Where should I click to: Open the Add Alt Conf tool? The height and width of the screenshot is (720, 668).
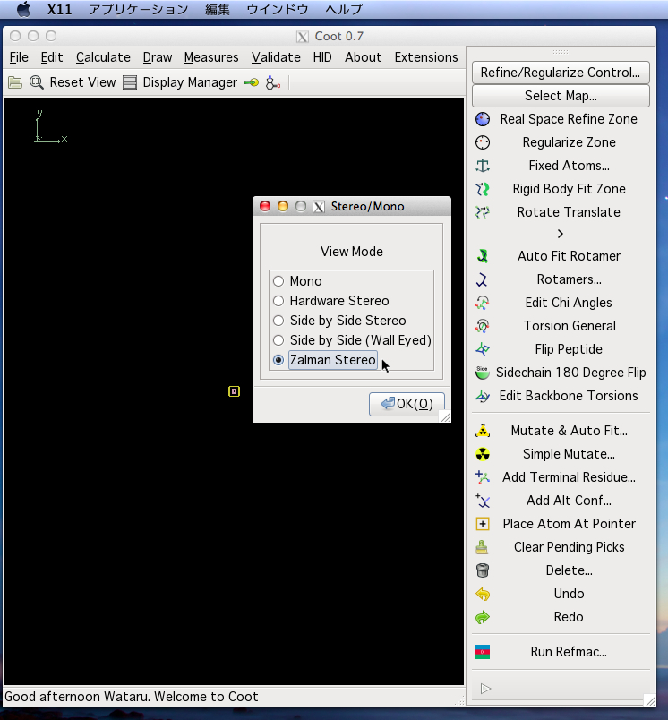561,501
